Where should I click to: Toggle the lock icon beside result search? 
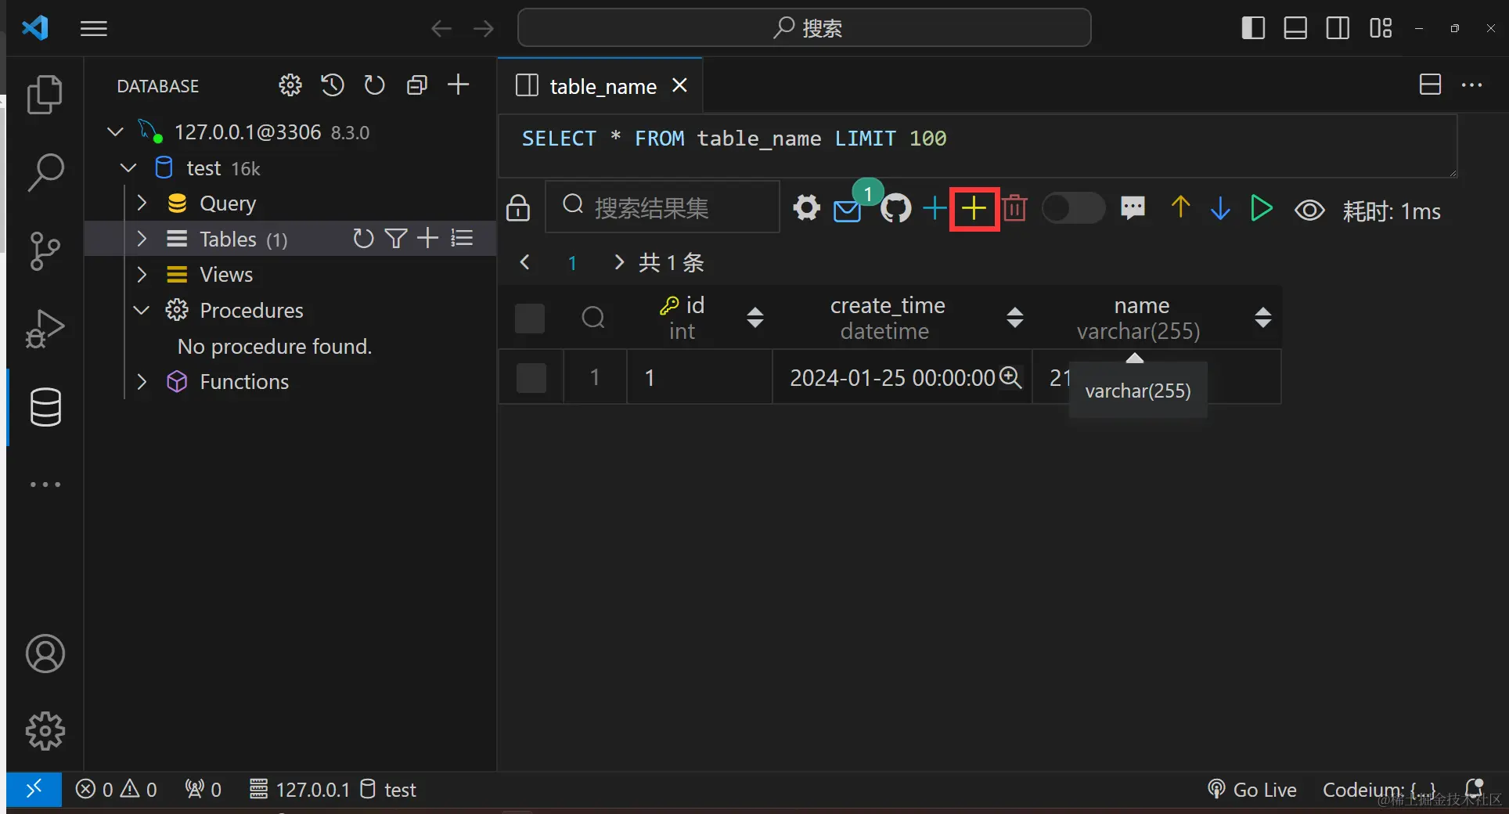tap(518, 208)
